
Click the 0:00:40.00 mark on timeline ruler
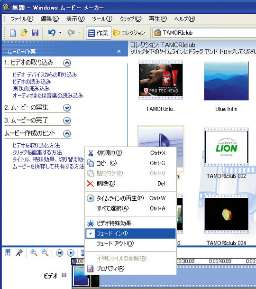[220, 261]
